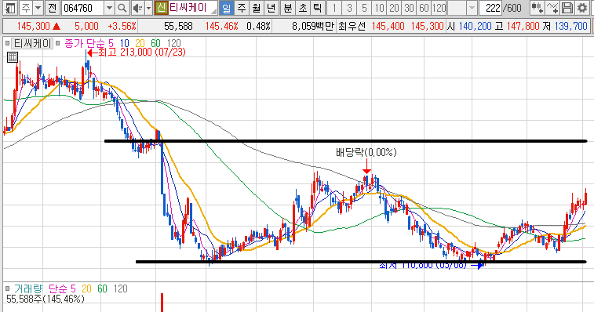Image resolution: width=594 pixels, height=312 pixels.
Task: Expand the speaker options dropdown arrow
Action: tap(149, 8)
